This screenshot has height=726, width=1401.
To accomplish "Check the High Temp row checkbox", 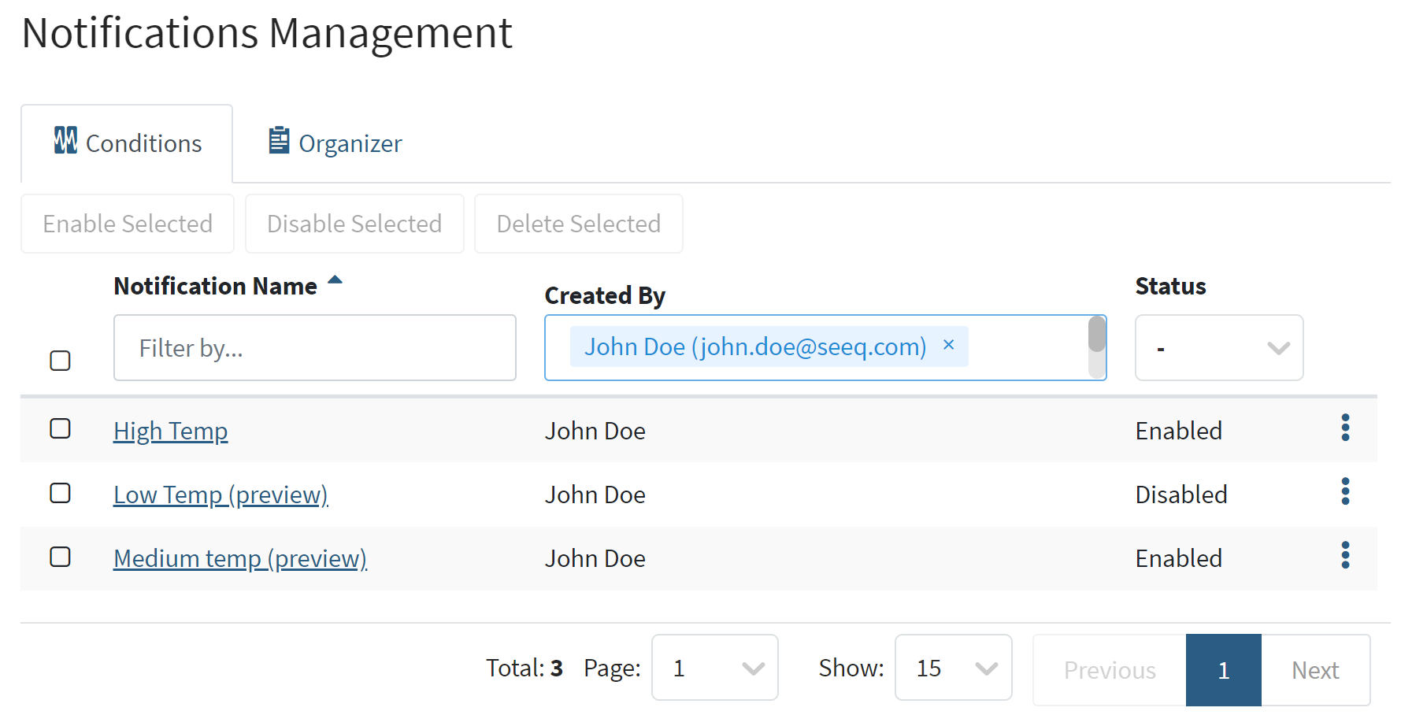I will point(60,428).
